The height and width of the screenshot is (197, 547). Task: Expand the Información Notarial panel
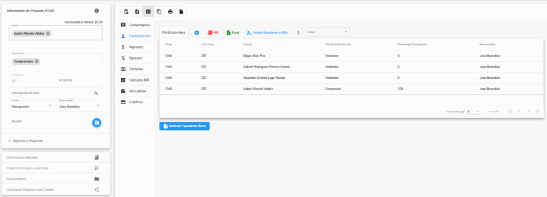[x=56, y=158]
